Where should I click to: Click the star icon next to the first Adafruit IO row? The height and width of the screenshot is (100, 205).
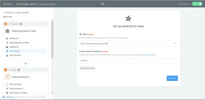click(x=7, y=39)
